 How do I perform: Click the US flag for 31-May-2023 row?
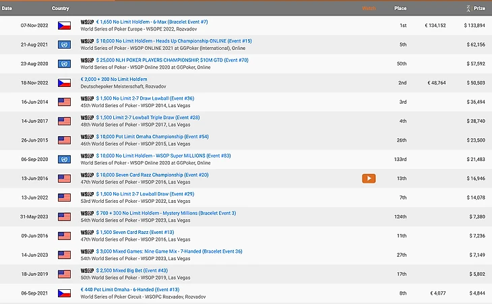pyautogui.click(x=64, y=217)
